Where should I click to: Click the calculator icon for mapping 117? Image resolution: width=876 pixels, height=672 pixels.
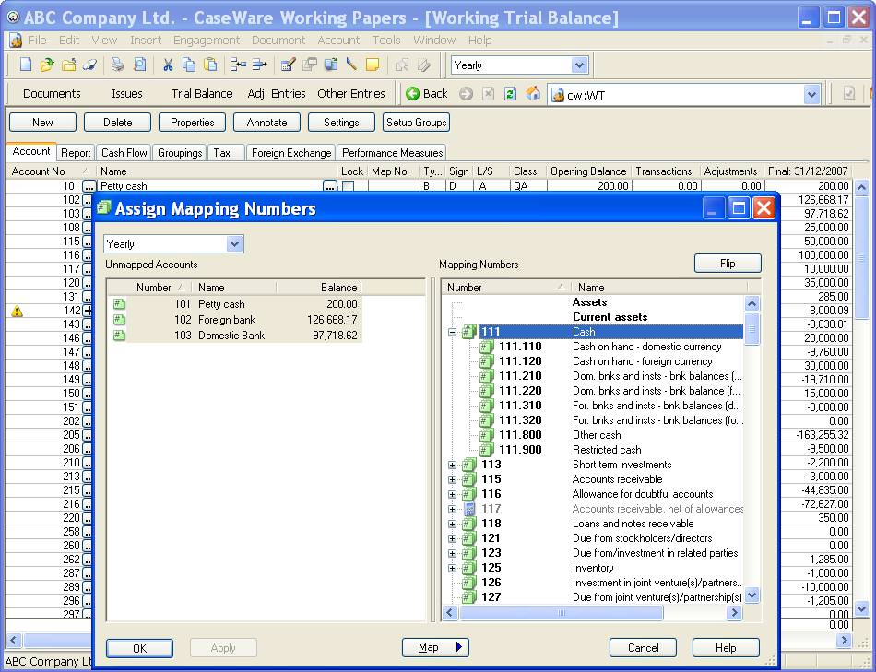click(x=470, y=509)
